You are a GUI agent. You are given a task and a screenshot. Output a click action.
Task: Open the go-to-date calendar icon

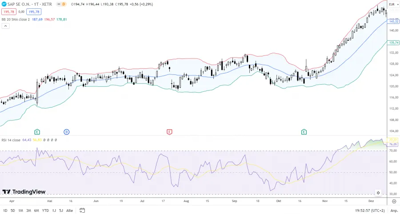pyautogui.click(x=82, y=210)
